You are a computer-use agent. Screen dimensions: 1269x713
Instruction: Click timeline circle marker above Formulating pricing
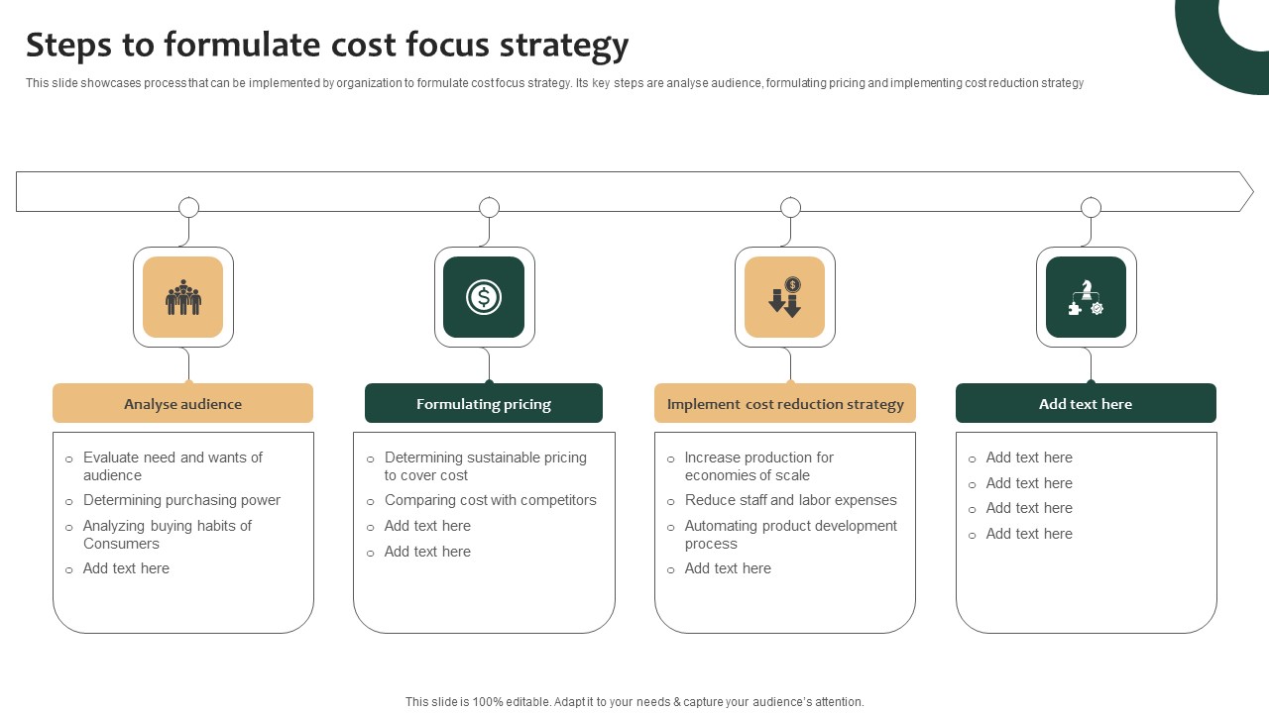point(489,207)
